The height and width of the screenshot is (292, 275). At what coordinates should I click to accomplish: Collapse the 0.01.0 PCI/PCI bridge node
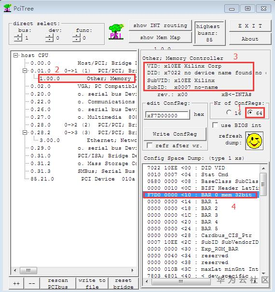[x=25, y=71]
